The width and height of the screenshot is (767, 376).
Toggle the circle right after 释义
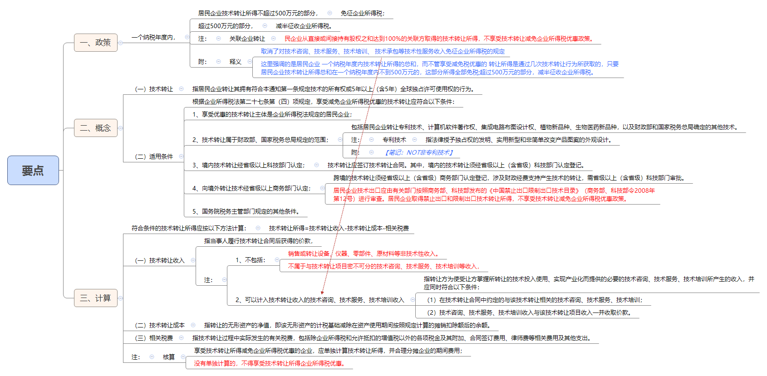tap(250, 62)
